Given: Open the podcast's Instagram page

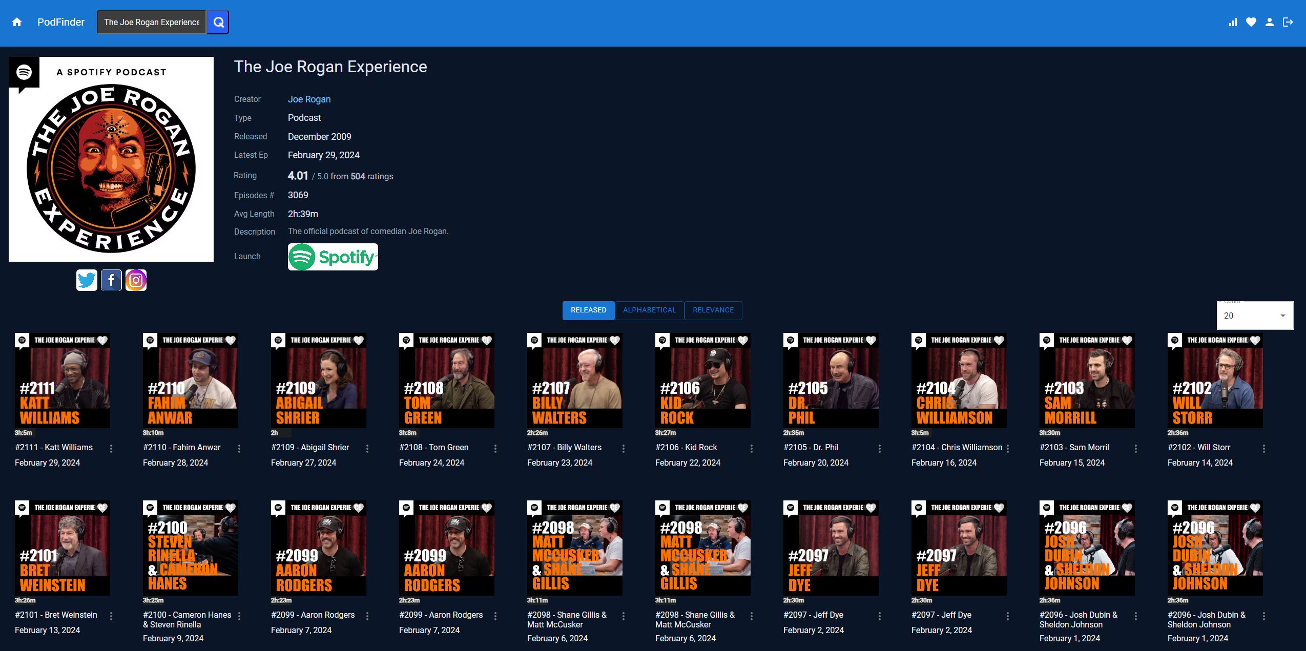Looking at the screenshot, I should pos(136,280).
